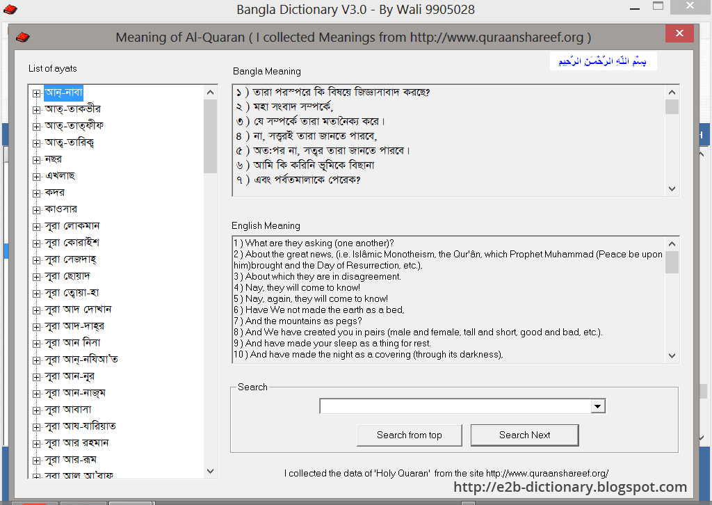Expand the আন্-নাবা tree node
The height and width of the screenshot is (505, 712).
(x=36, y=93)
